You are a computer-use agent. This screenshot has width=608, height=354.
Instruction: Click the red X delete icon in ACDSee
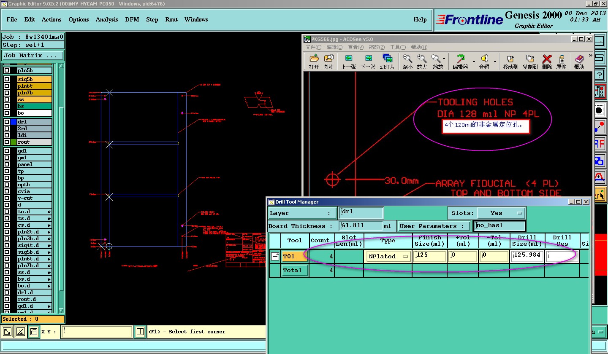547,59
